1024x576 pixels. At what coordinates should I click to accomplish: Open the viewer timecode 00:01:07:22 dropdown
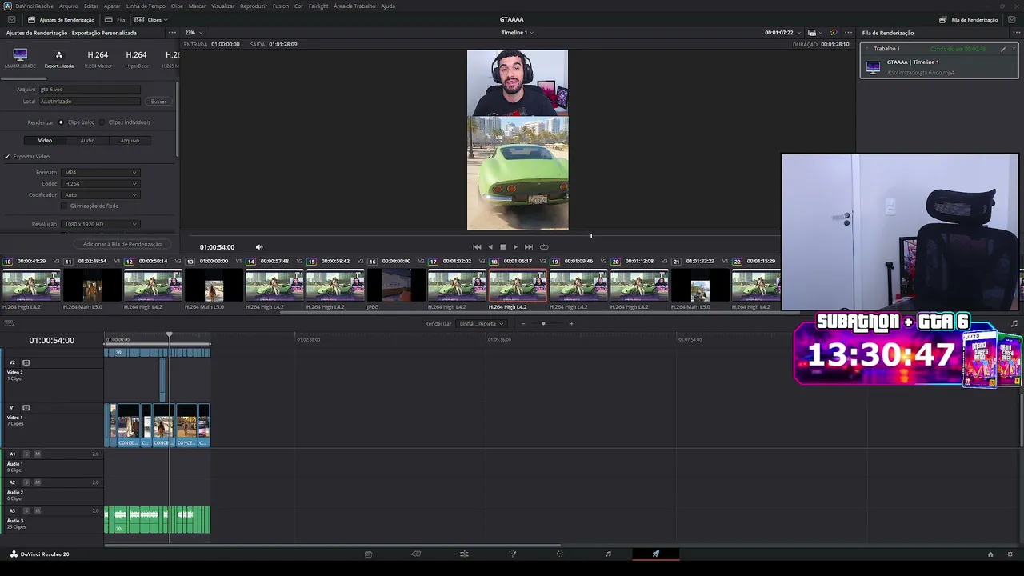coord(782,33)
